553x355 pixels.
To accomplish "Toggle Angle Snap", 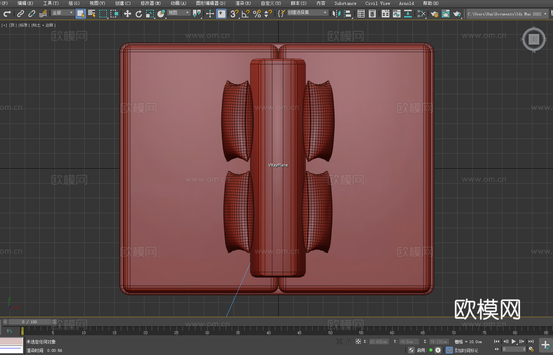I will pos(245,14).
